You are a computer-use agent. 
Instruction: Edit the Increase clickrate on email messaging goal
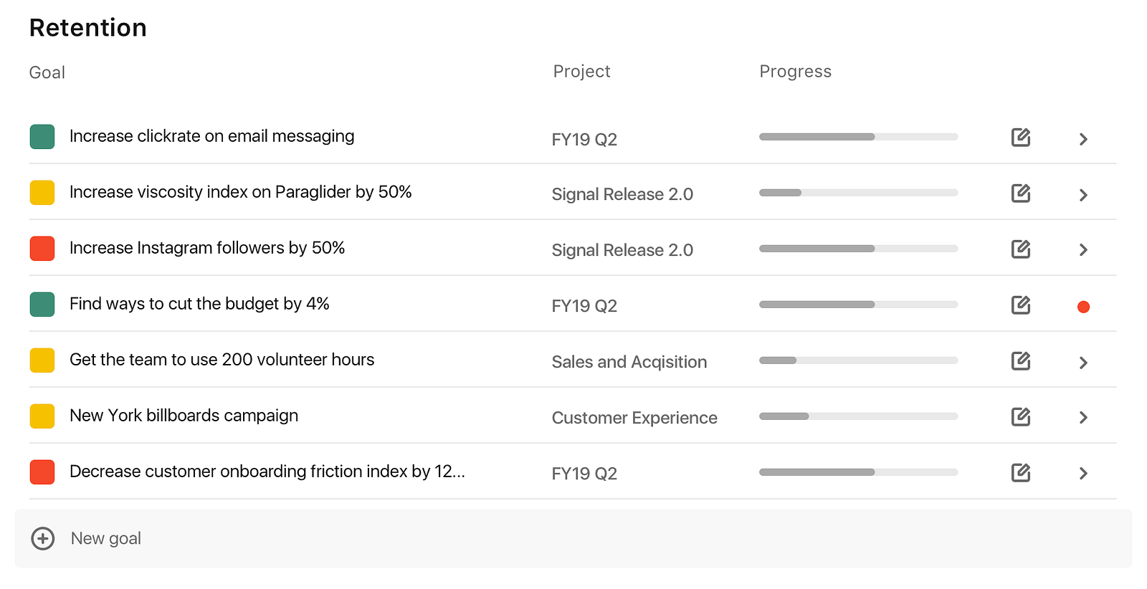coord(1020,137)
